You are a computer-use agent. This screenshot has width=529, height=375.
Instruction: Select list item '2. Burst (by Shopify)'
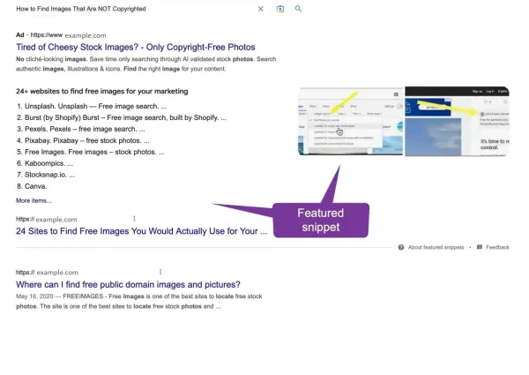pos(122,118)
